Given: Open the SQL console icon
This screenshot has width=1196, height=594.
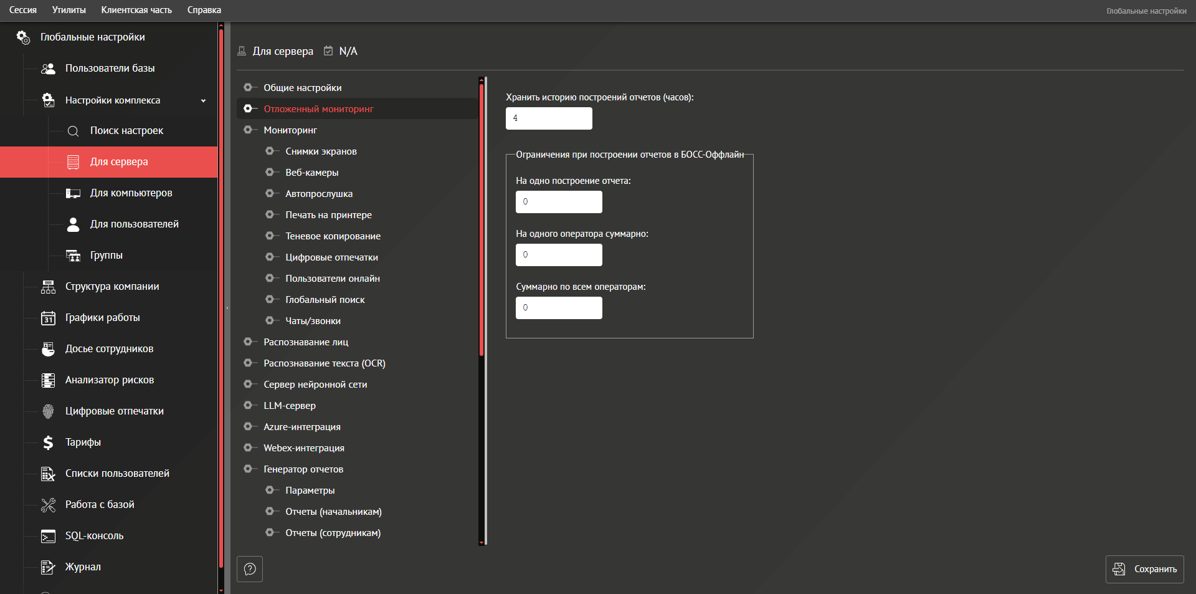Looking at the screenshot, I should point(48,536).
